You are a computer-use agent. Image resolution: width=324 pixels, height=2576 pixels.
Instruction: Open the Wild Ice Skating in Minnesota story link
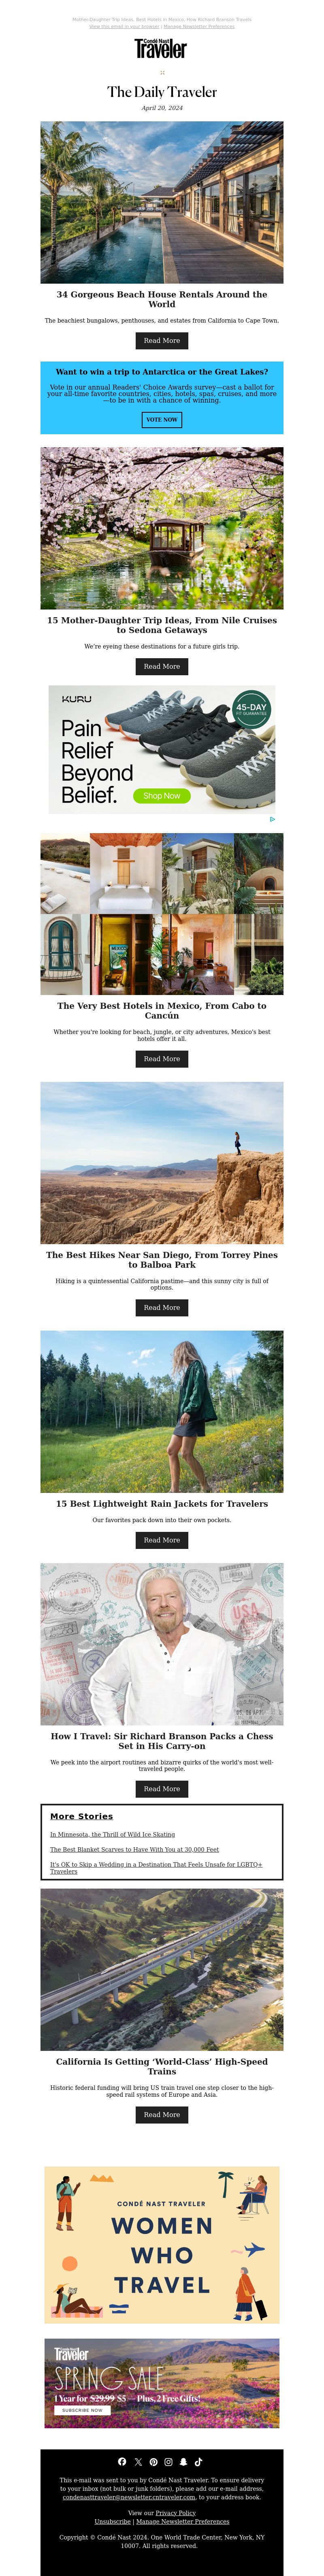click(113, 1835)
